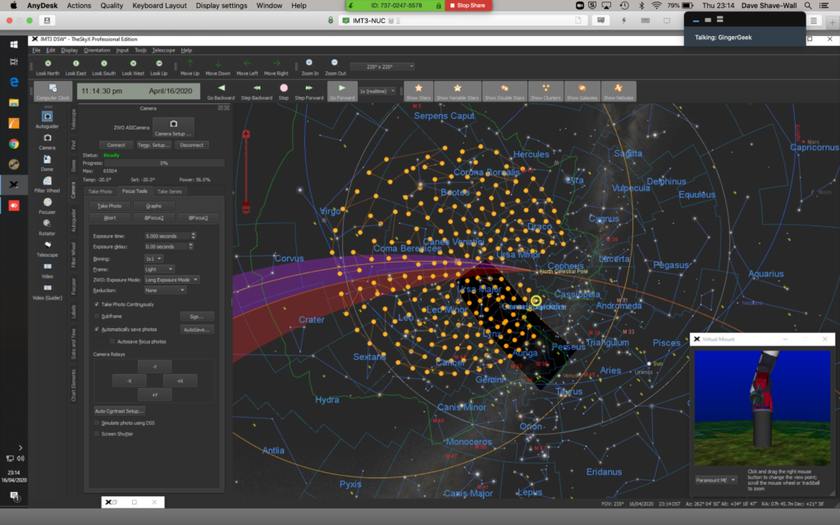Toggle Show Stars
This screenshot has height=525, width=840.
[x=418, y=91]
